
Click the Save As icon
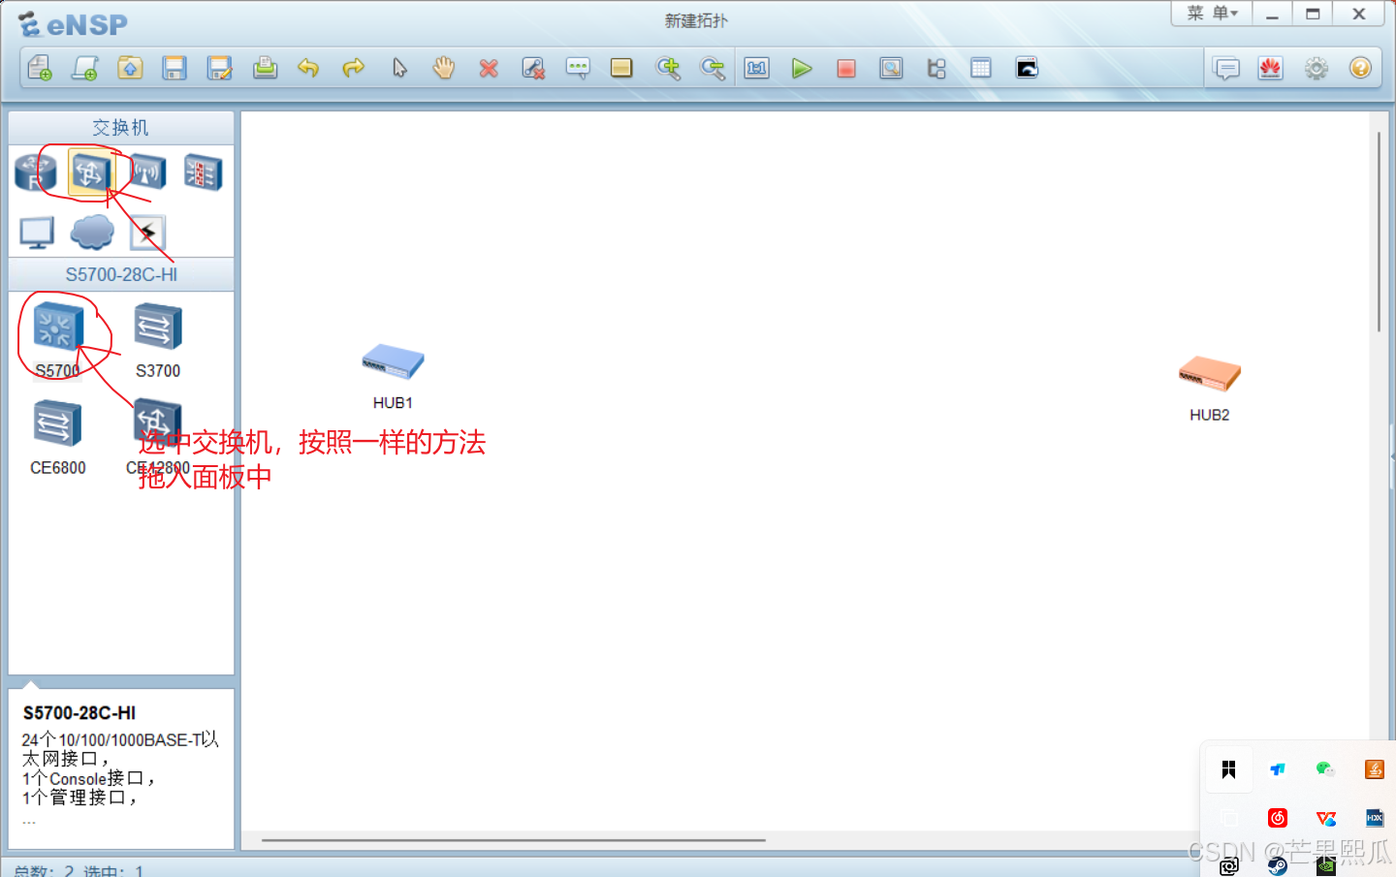coord(220,68)
